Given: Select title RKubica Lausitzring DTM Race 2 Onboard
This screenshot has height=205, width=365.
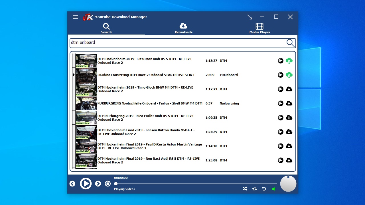Looking at the screenshot, I should click(146, 75).
